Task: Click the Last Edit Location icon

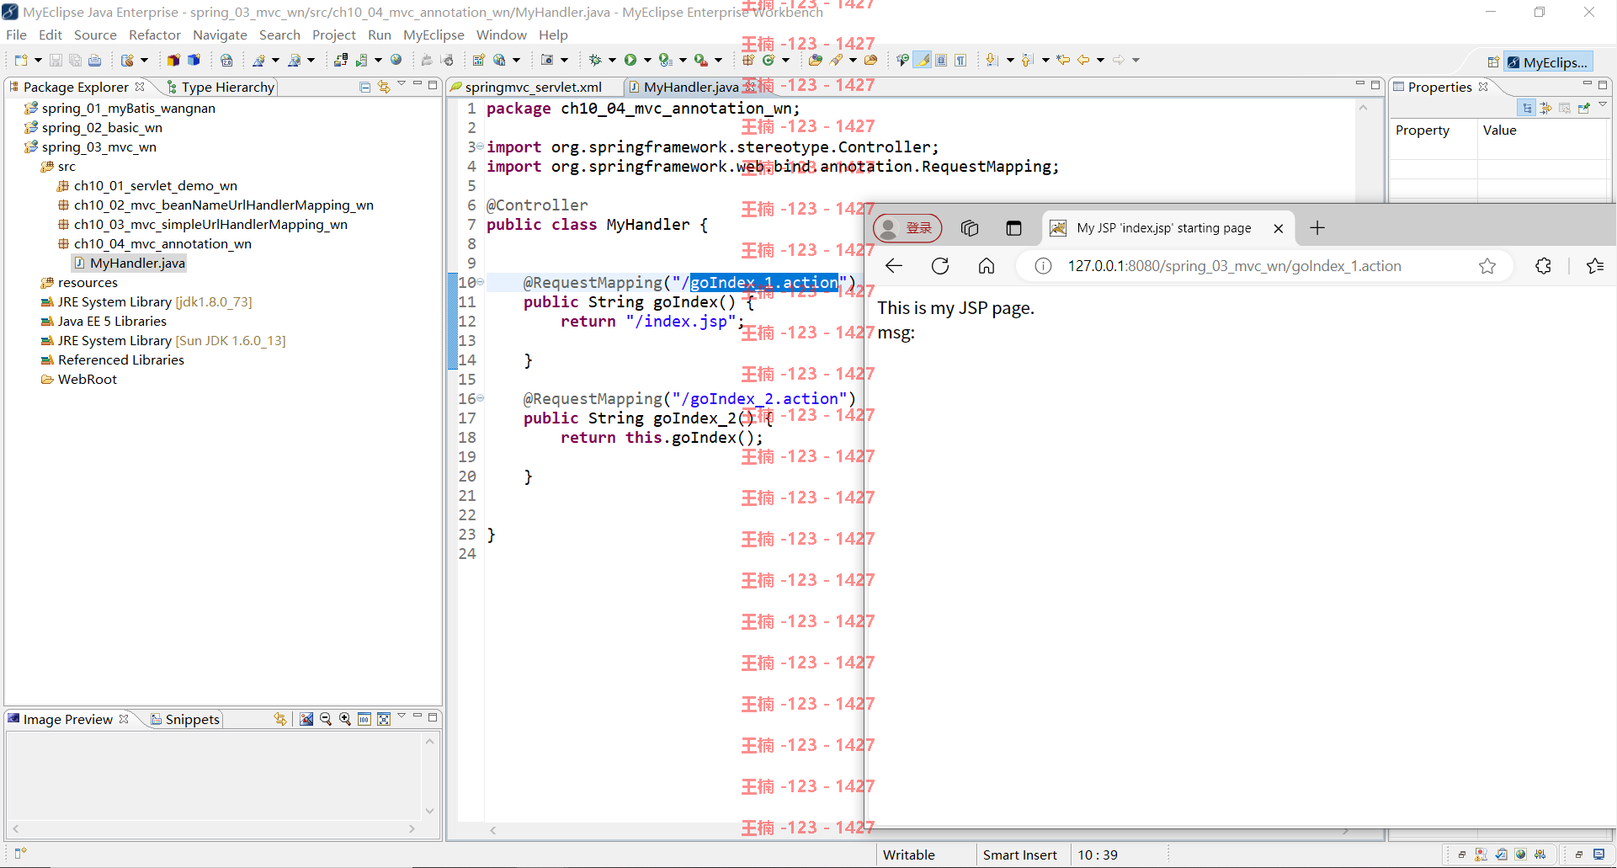Action: pyautogui.click(x=1063, y=60)
